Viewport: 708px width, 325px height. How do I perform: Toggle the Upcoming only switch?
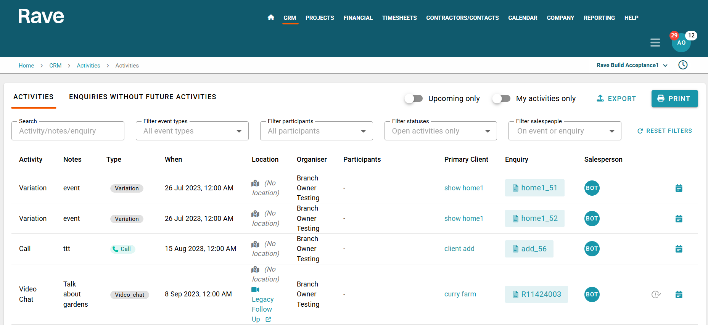point(414,99)
